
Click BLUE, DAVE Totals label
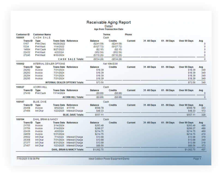point(73,115)
